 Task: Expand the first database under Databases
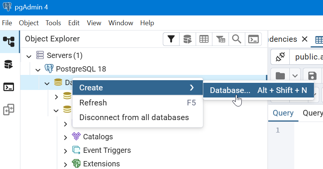tap(56, 97)
